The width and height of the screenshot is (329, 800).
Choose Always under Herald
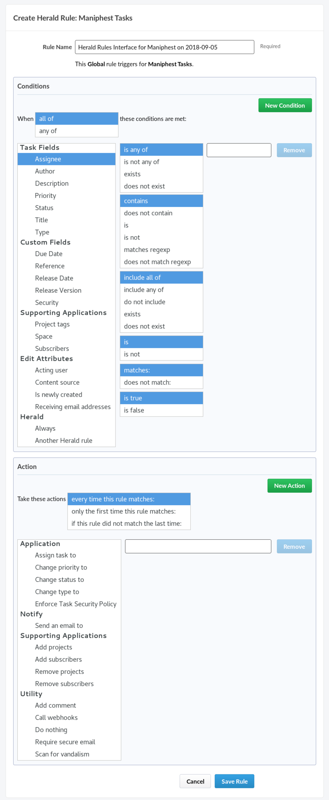coord(67,428)
